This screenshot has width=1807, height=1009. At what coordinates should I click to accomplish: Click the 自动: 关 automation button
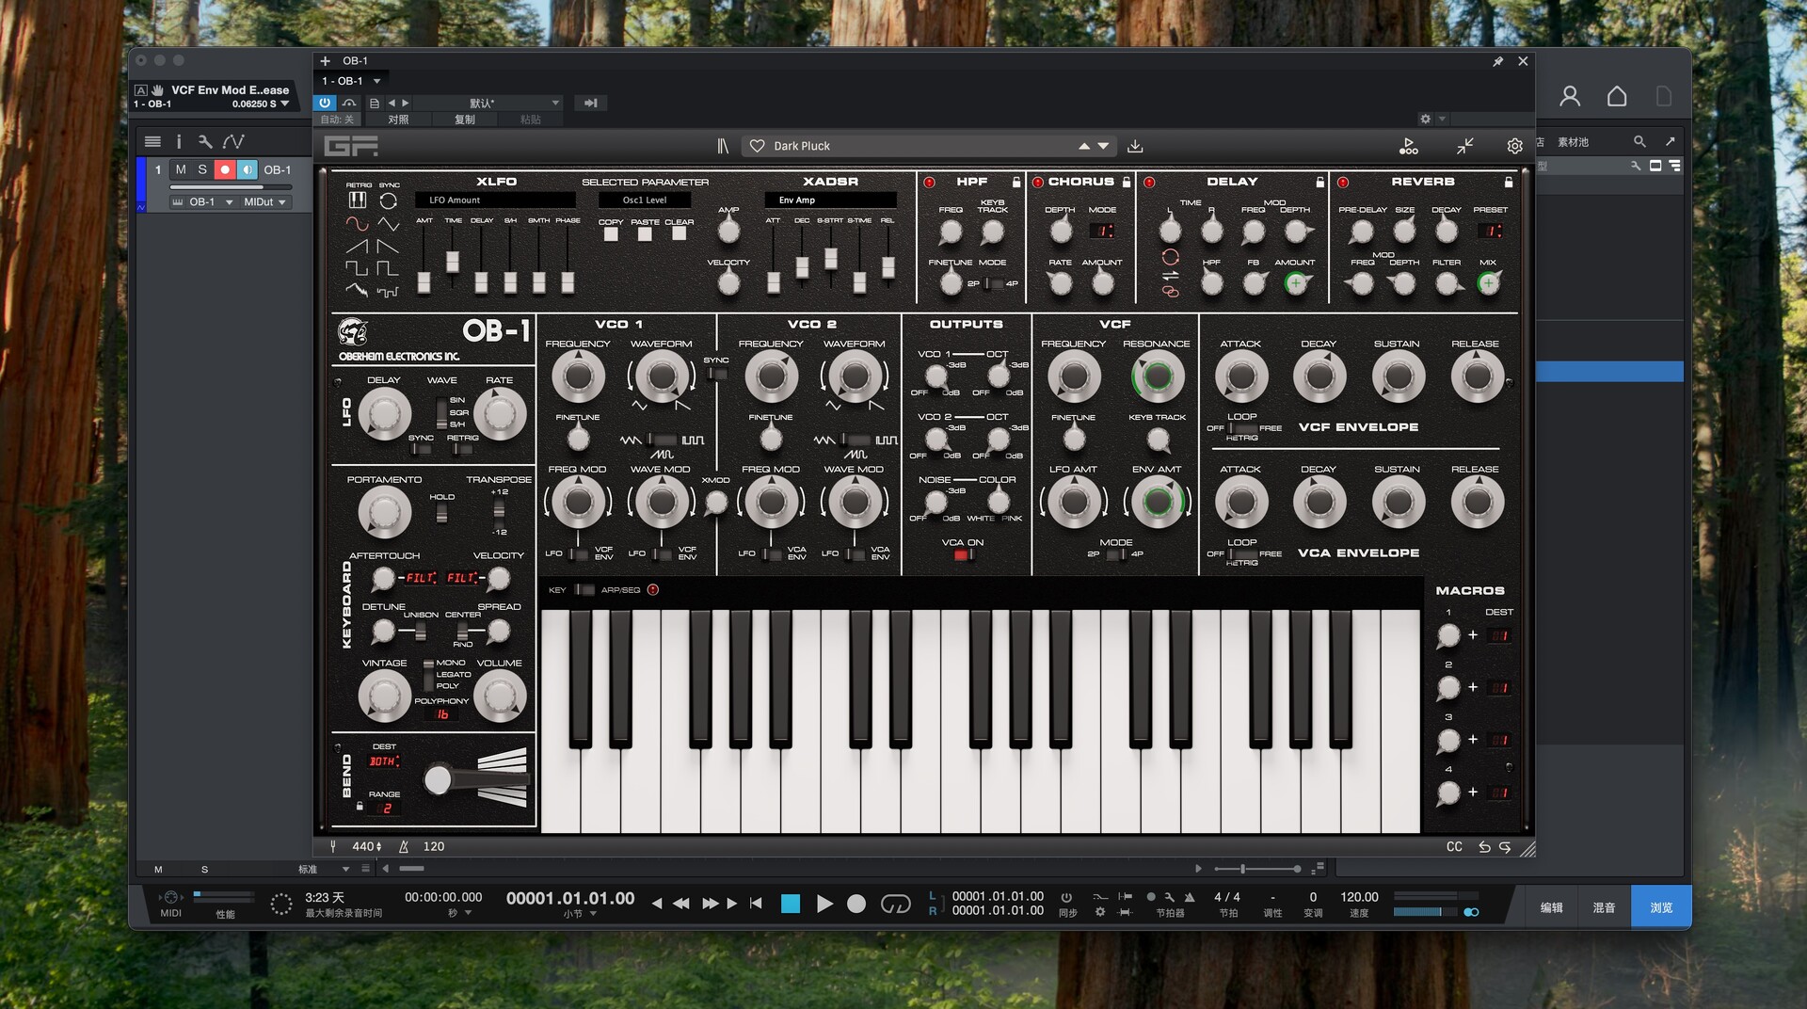[x=337, y=120]
